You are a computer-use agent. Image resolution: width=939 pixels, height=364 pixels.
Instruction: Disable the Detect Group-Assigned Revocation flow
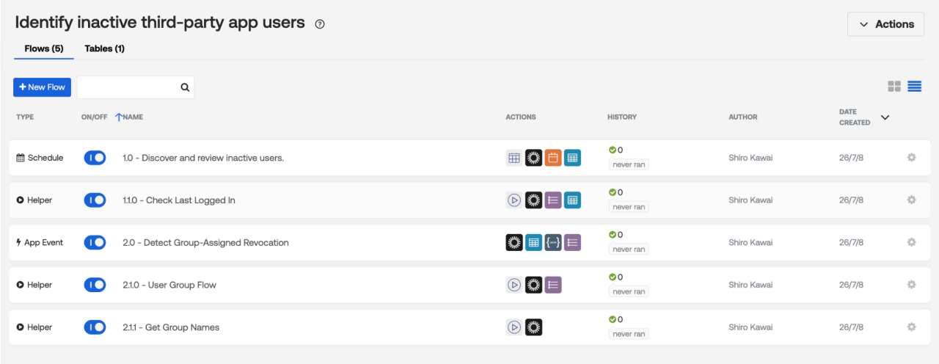pyautogui.click(x=95, y=242)
